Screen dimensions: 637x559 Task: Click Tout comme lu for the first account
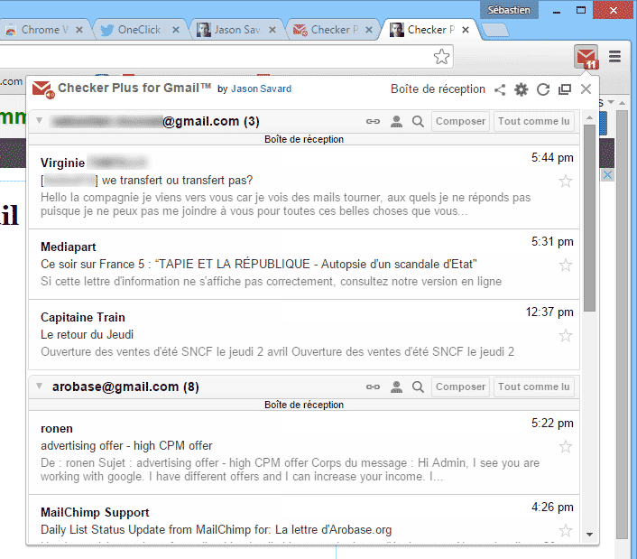coord(534,121)
